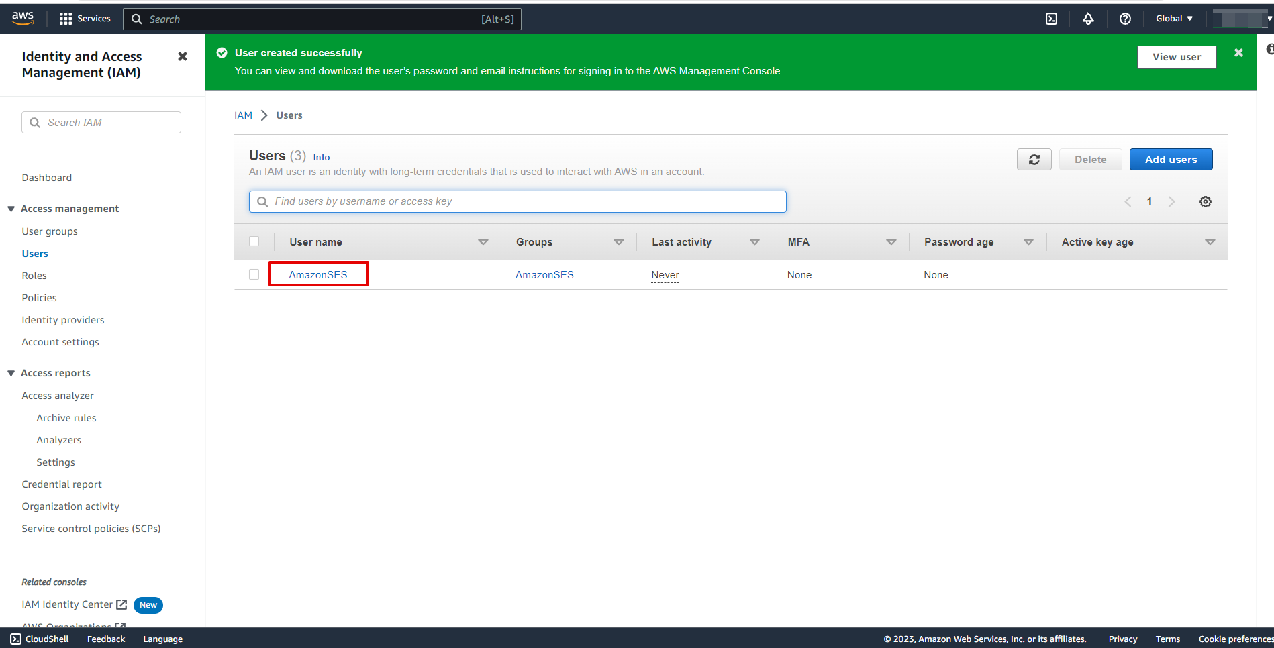Click the Never last activity value
The width and height of the screenshot is (1274, 648).
tap(665, 275)
